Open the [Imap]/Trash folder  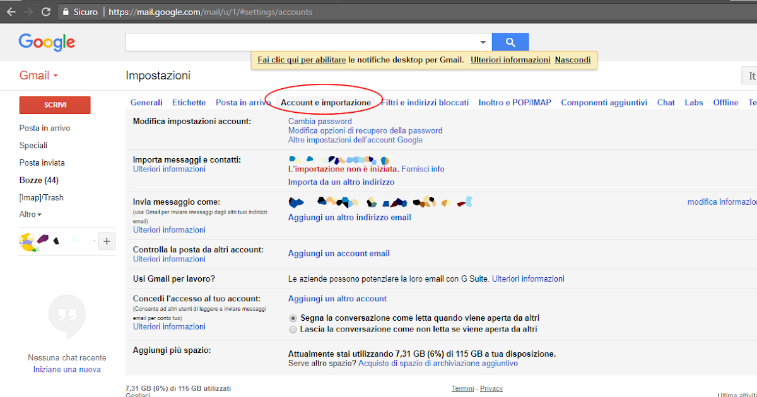point(42,197)
